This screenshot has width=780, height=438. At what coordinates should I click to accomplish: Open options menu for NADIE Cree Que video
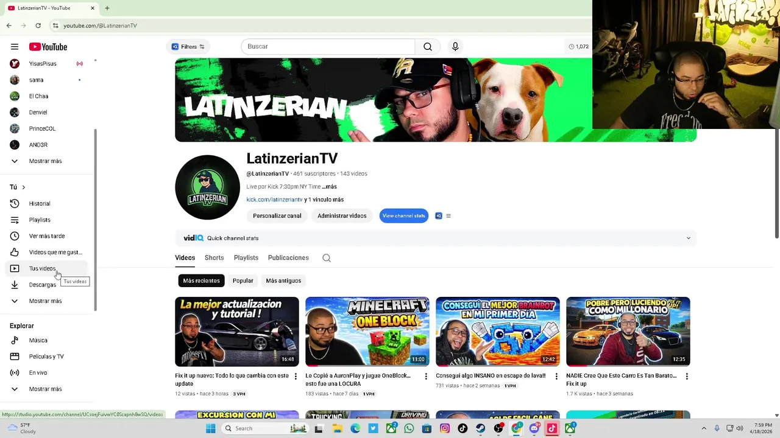[x=687, y=377]
